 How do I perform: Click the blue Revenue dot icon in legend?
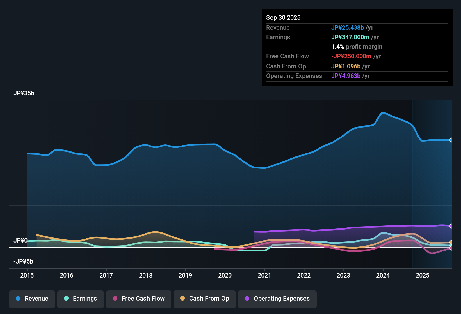(18, 299)
